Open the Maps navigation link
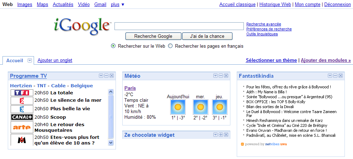This screenshot has height=159, width=353. (x=43, y=5)
